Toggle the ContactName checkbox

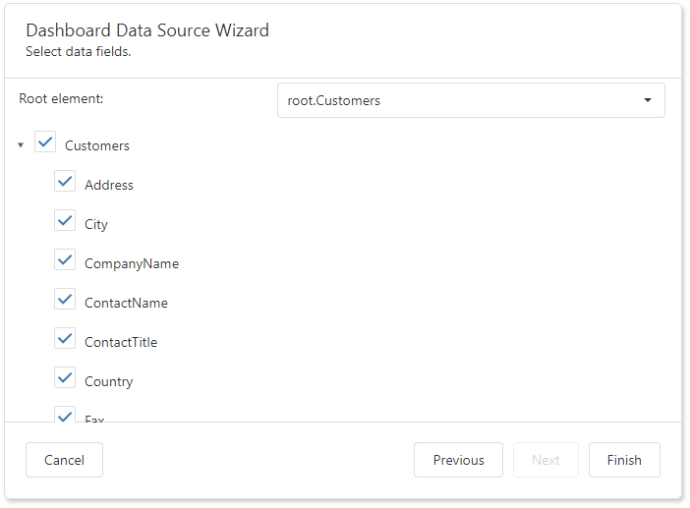tap(65, 300)
